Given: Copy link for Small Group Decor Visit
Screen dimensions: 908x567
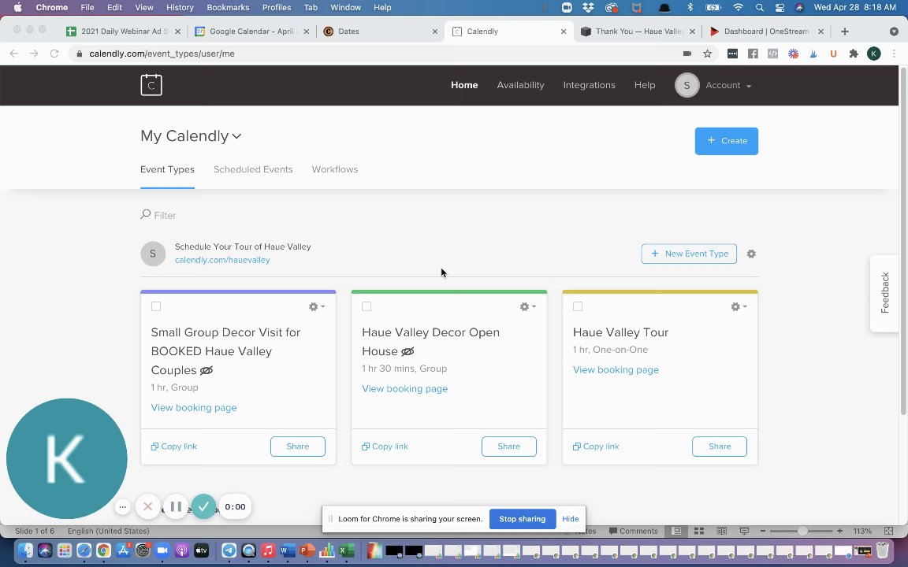Looking at the screenshot, I should click(173, 447).
